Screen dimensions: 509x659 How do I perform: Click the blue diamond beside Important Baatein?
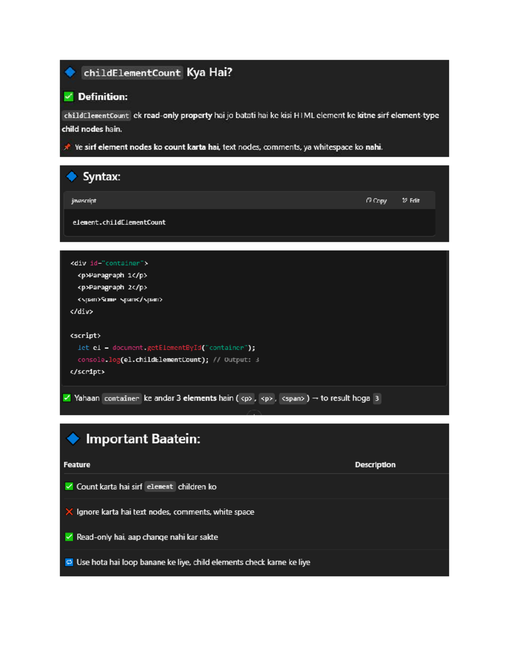[x=73, y=439]
